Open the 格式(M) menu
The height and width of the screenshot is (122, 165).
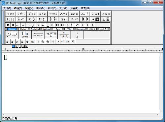(41, 8)
